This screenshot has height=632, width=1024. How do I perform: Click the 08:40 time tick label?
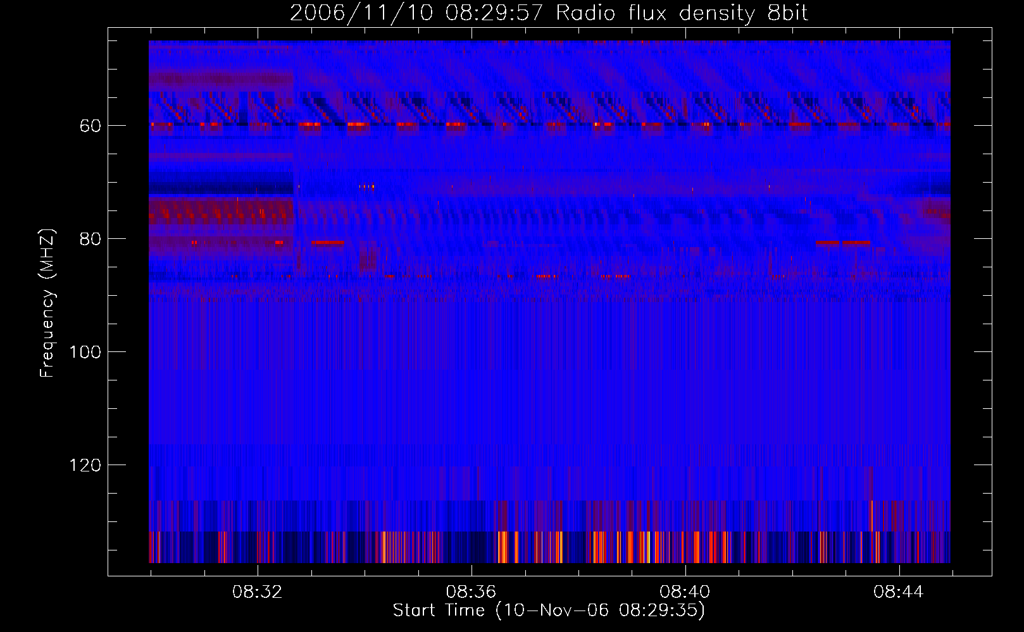[685, 592]
